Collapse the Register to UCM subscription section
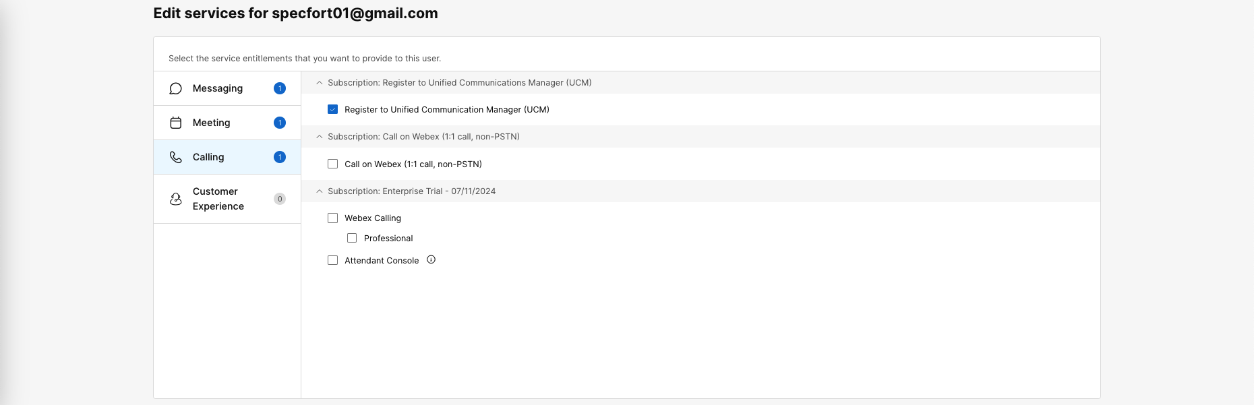This screenshot has height=405, width=1254. pos(320,83)
